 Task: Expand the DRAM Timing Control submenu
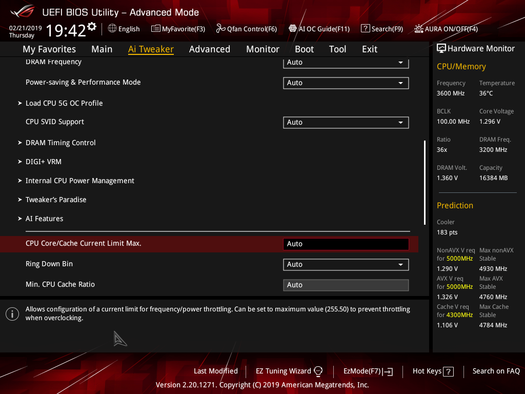click(x=60, y=143)
